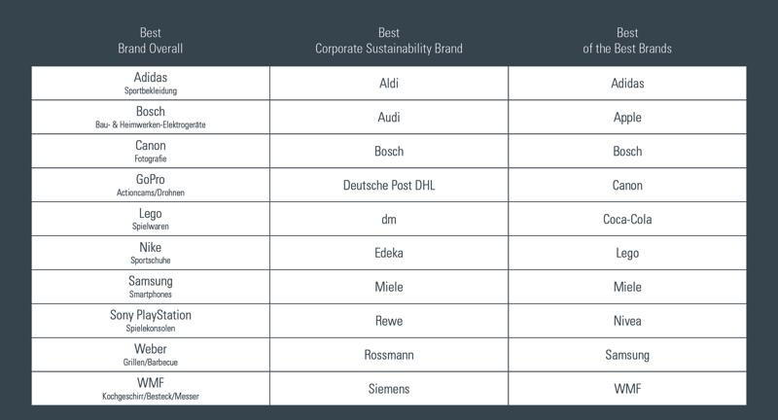Click the Nivea cell
The height and width of the screenshot is (420, 778).
click(627, 321)
